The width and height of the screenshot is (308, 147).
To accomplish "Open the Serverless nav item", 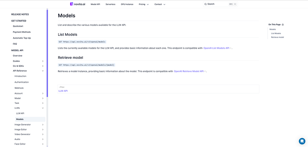I will 110,4.
